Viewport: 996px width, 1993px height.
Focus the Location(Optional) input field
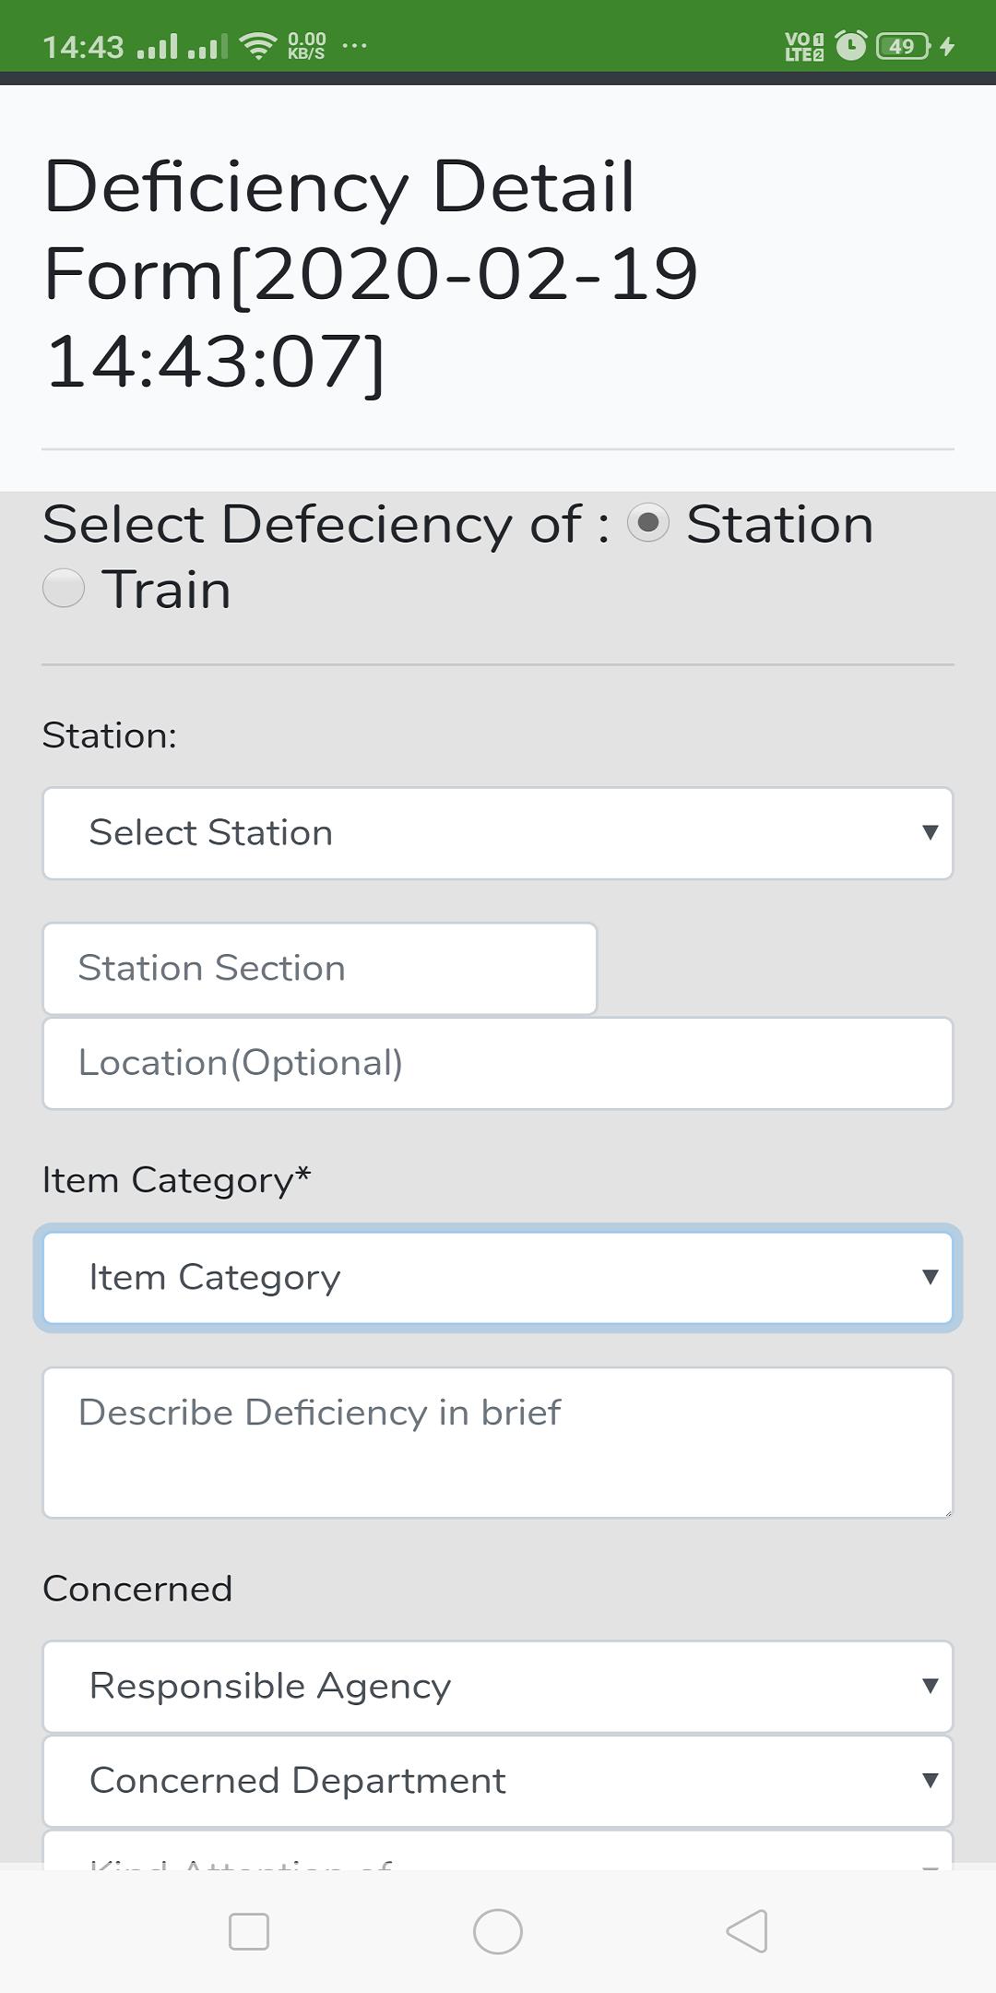tap(498, 1063)
